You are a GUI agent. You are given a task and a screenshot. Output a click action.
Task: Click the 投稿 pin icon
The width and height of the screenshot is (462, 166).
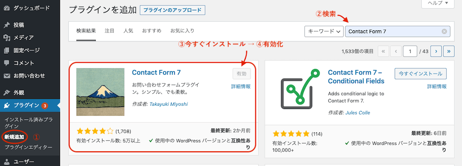click(7, 25)
